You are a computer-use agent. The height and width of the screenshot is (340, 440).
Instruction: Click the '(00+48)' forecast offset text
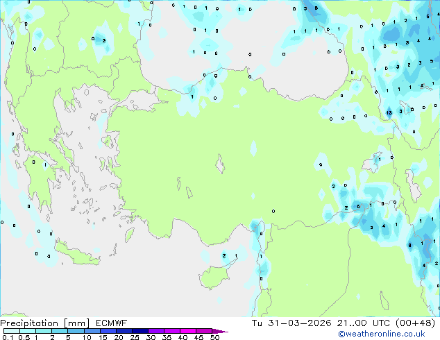[415, 323]
